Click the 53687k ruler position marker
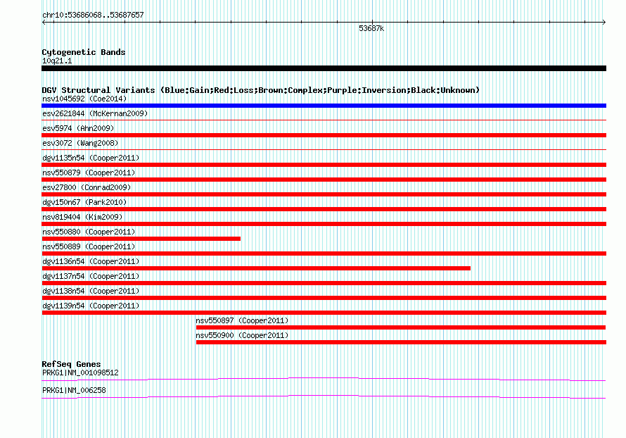This screenshot has width=626, height=438. click(371, 28)
